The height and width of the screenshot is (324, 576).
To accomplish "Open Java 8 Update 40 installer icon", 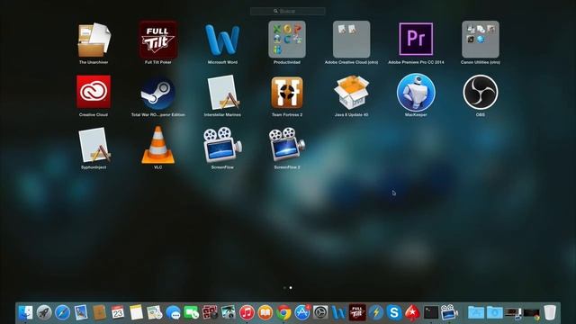I will click(352, 93).
